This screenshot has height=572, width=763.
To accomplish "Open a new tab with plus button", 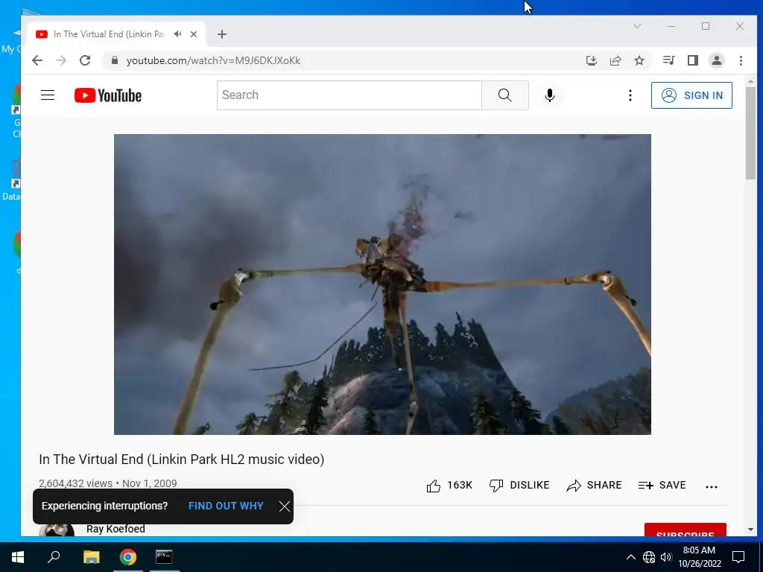I will [x=222, y=34].
